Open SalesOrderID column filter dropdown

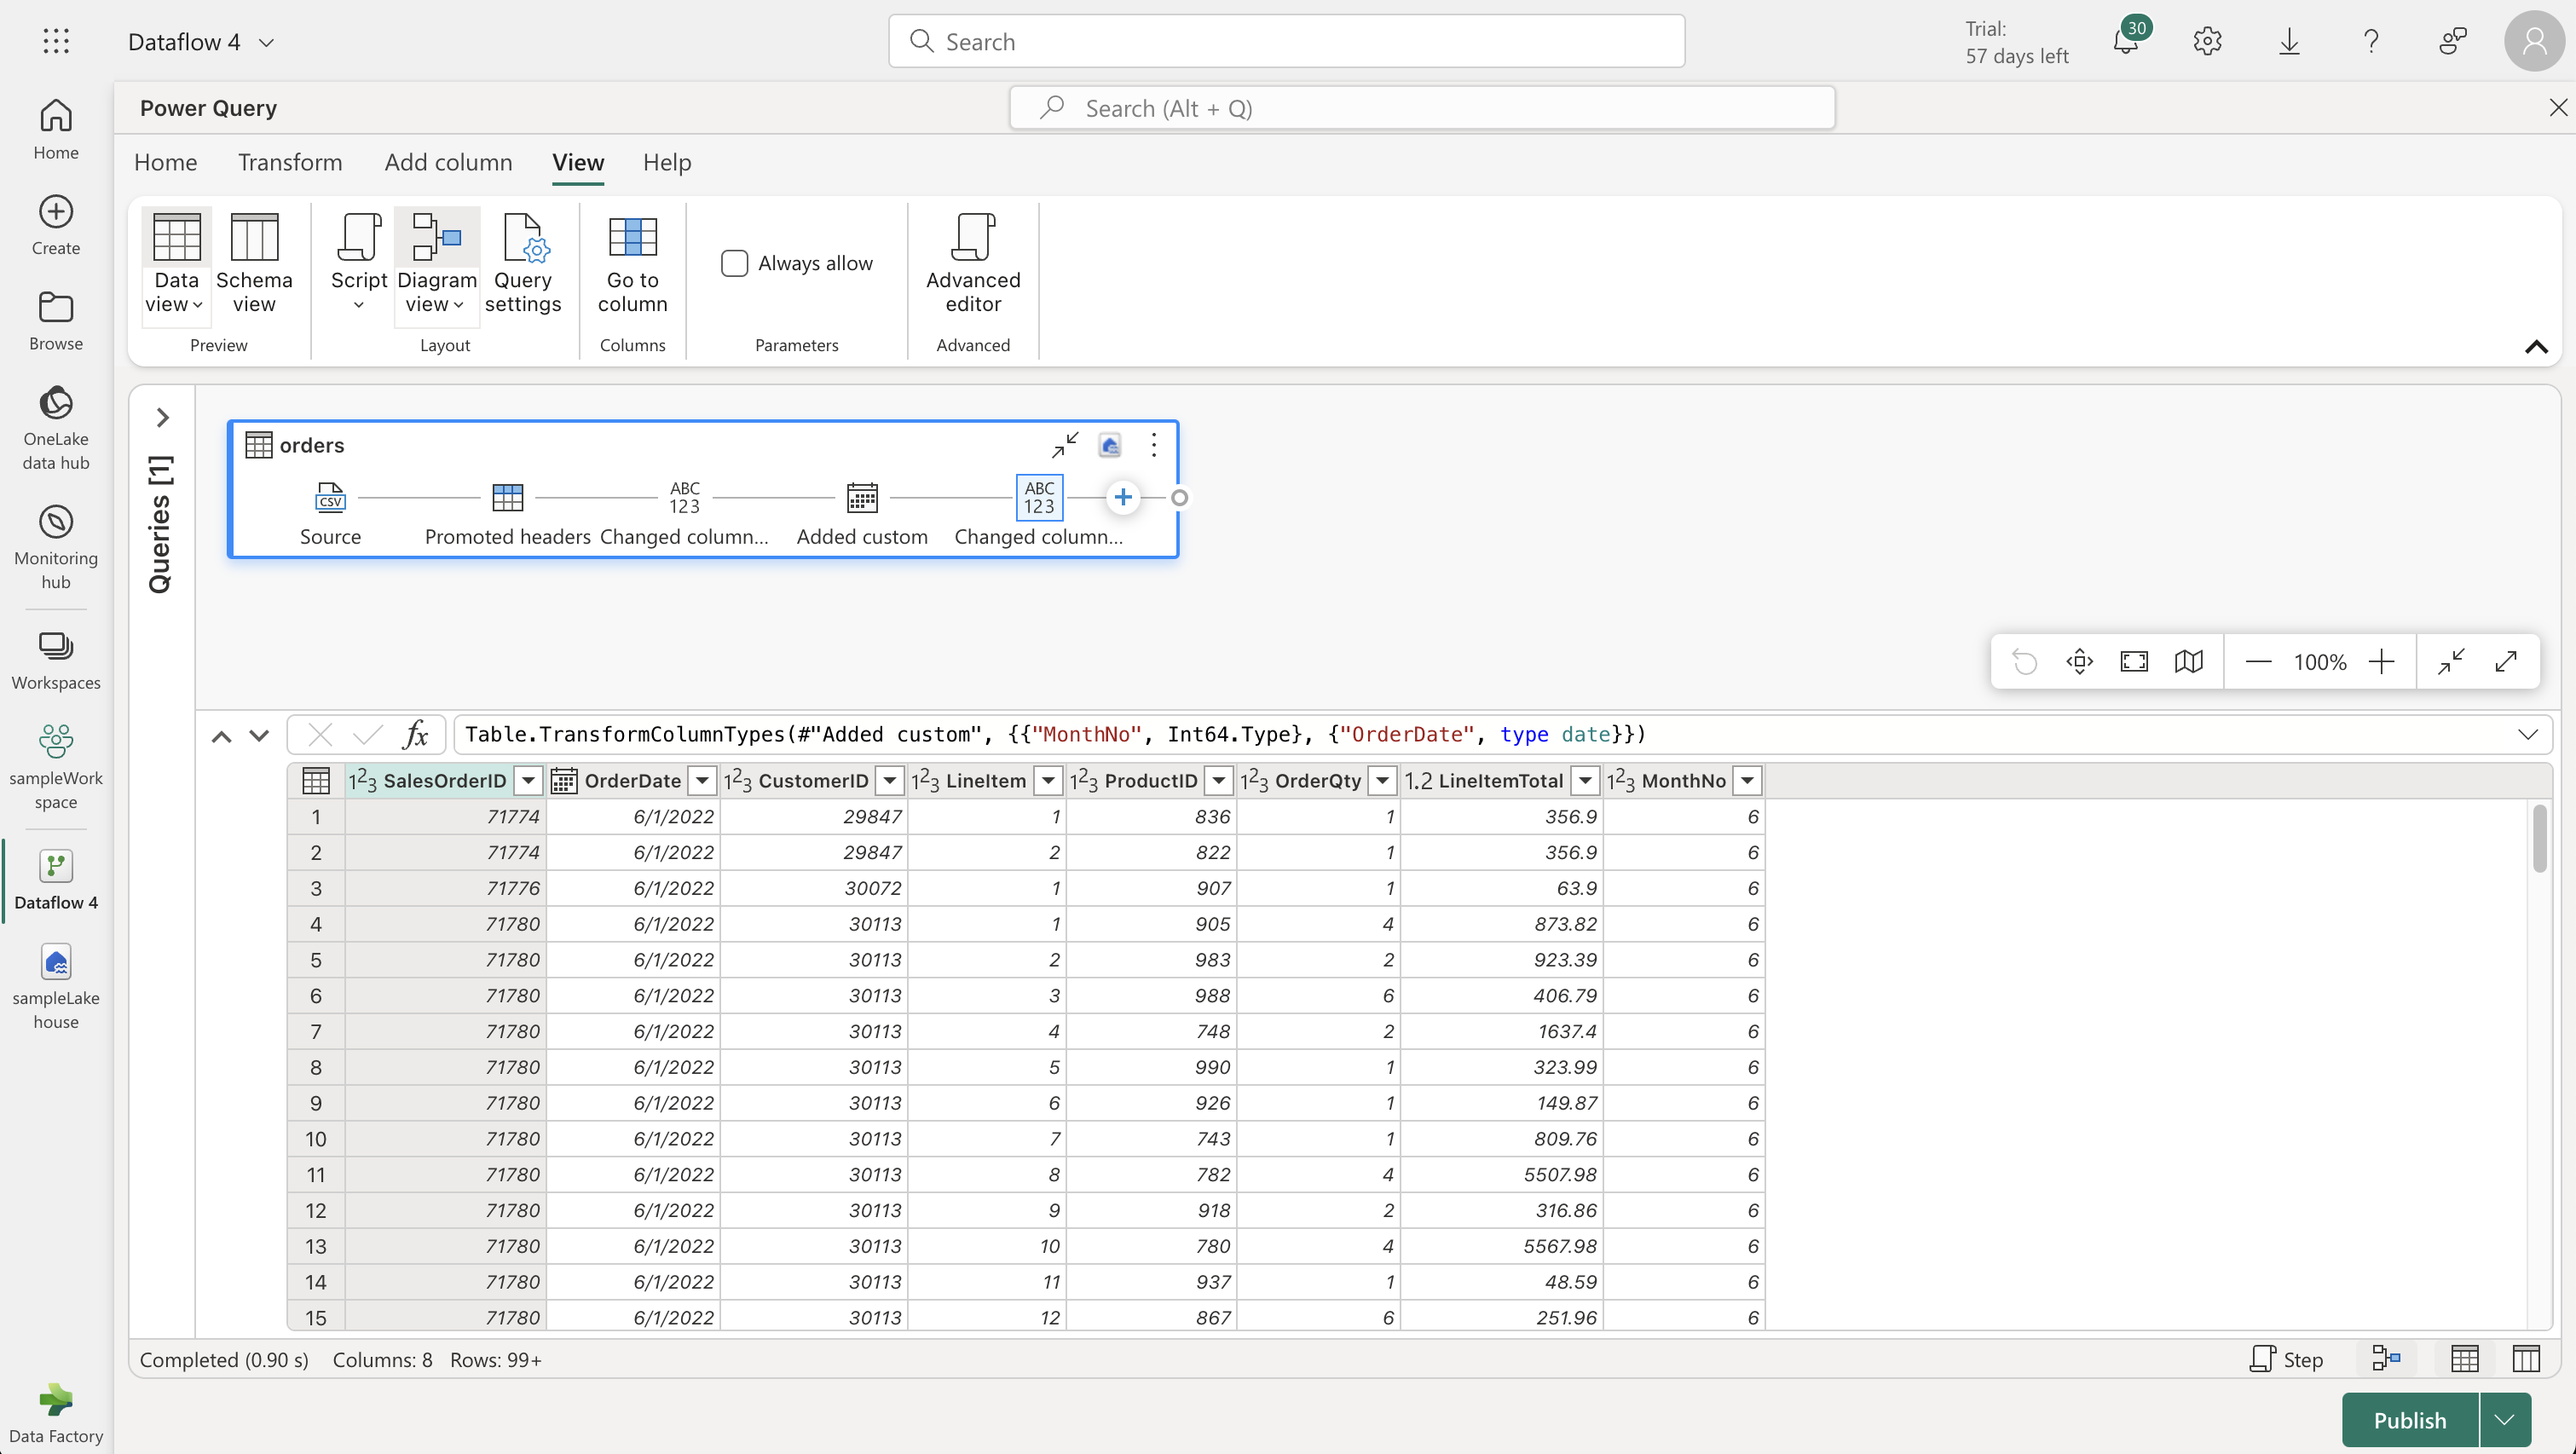(528, 780)
